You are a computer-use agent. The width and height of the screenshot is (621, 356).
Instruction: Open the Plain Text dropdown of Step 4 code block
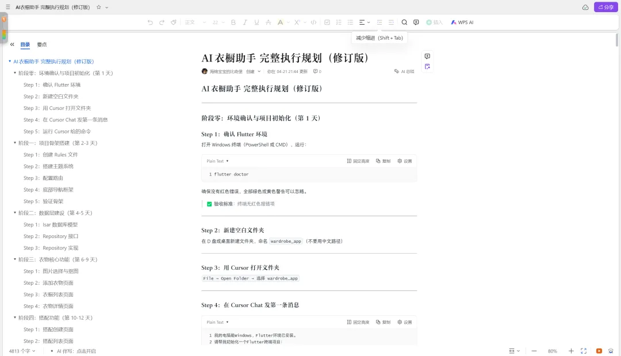tap(217, 322)
